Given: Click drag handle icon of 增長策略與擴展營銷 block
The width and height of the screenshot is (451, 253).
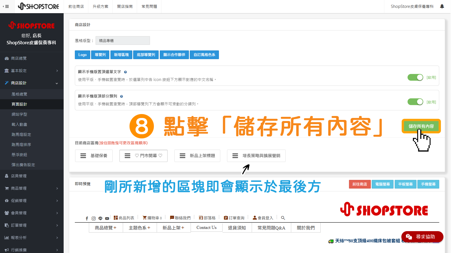Looking at the screenshot, I should pos(235,156).
